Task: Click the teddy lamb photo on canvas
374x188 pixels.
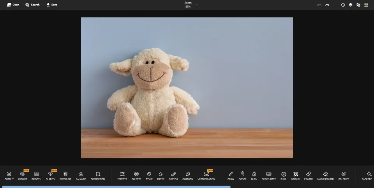Action: (187, 87)
